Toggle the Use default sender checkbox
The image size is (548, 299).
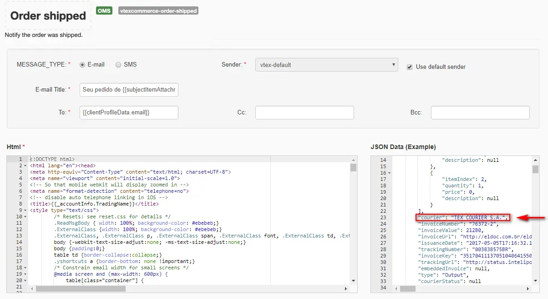(x=409, y=67)
